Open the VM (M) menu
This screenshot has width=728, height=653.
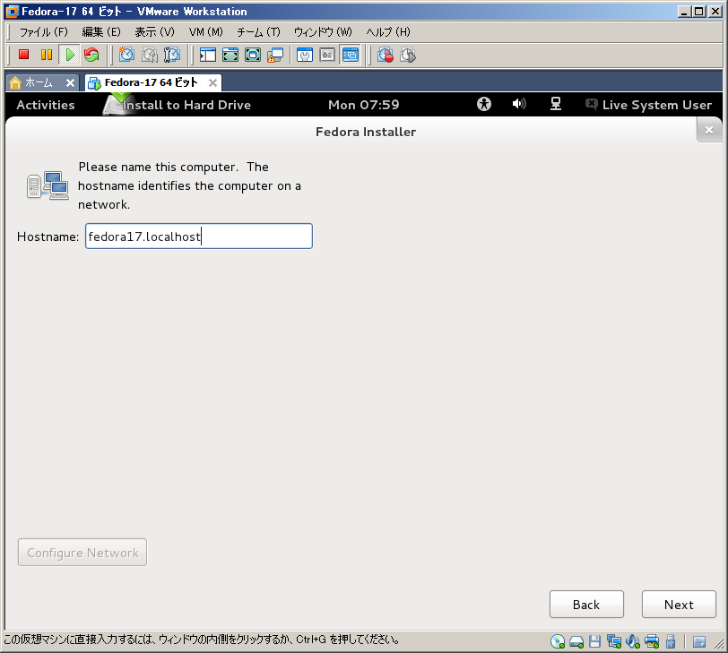(205, 31)
